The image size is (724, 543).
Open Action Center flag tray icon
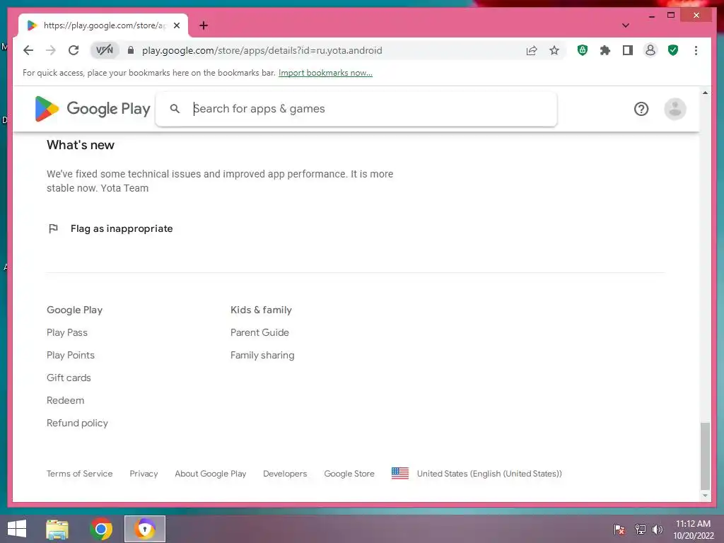(x=619, y=529)
